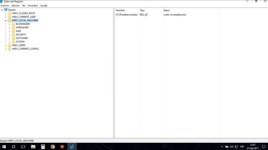Open Chrome from the taskbar
This screenshot has height=150, width=268.
(x=53, y=147)
